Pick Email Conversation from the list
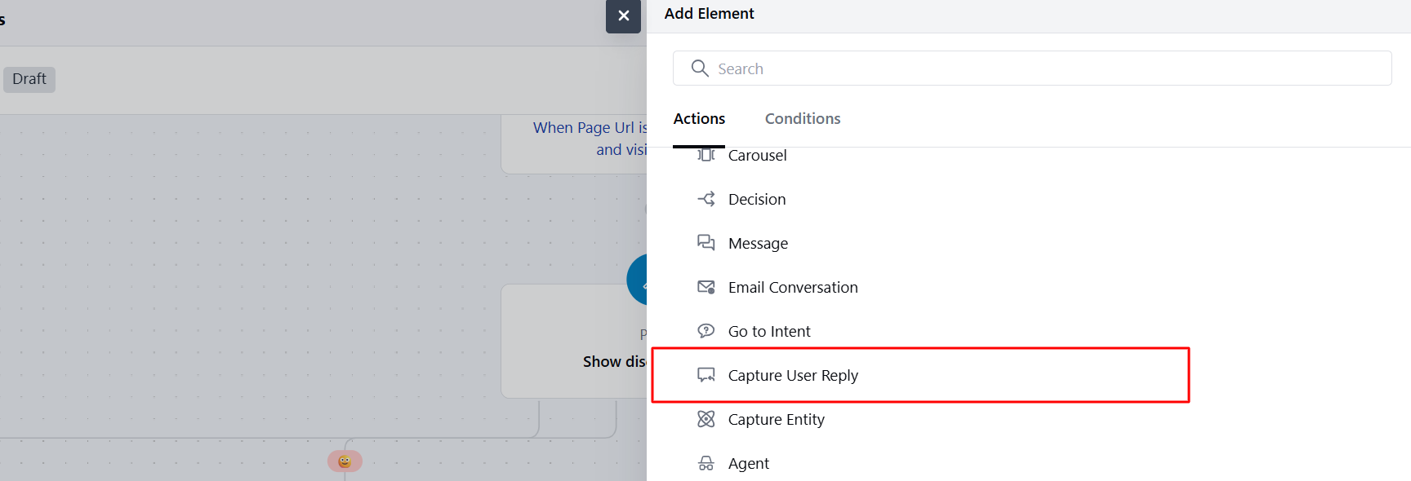This screenshot has height=481, width=1411. 793,287
